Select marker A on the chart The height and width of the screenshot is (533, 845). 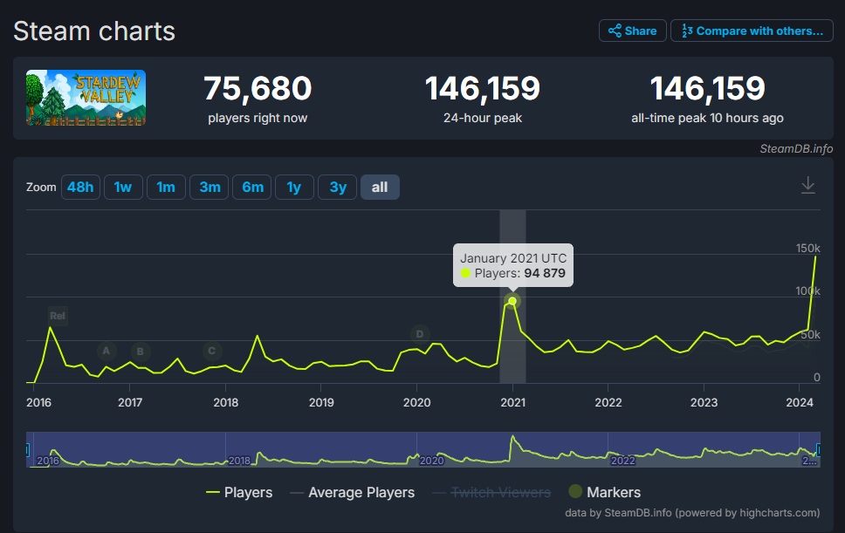pyautogui.click(x=106, y=351)
